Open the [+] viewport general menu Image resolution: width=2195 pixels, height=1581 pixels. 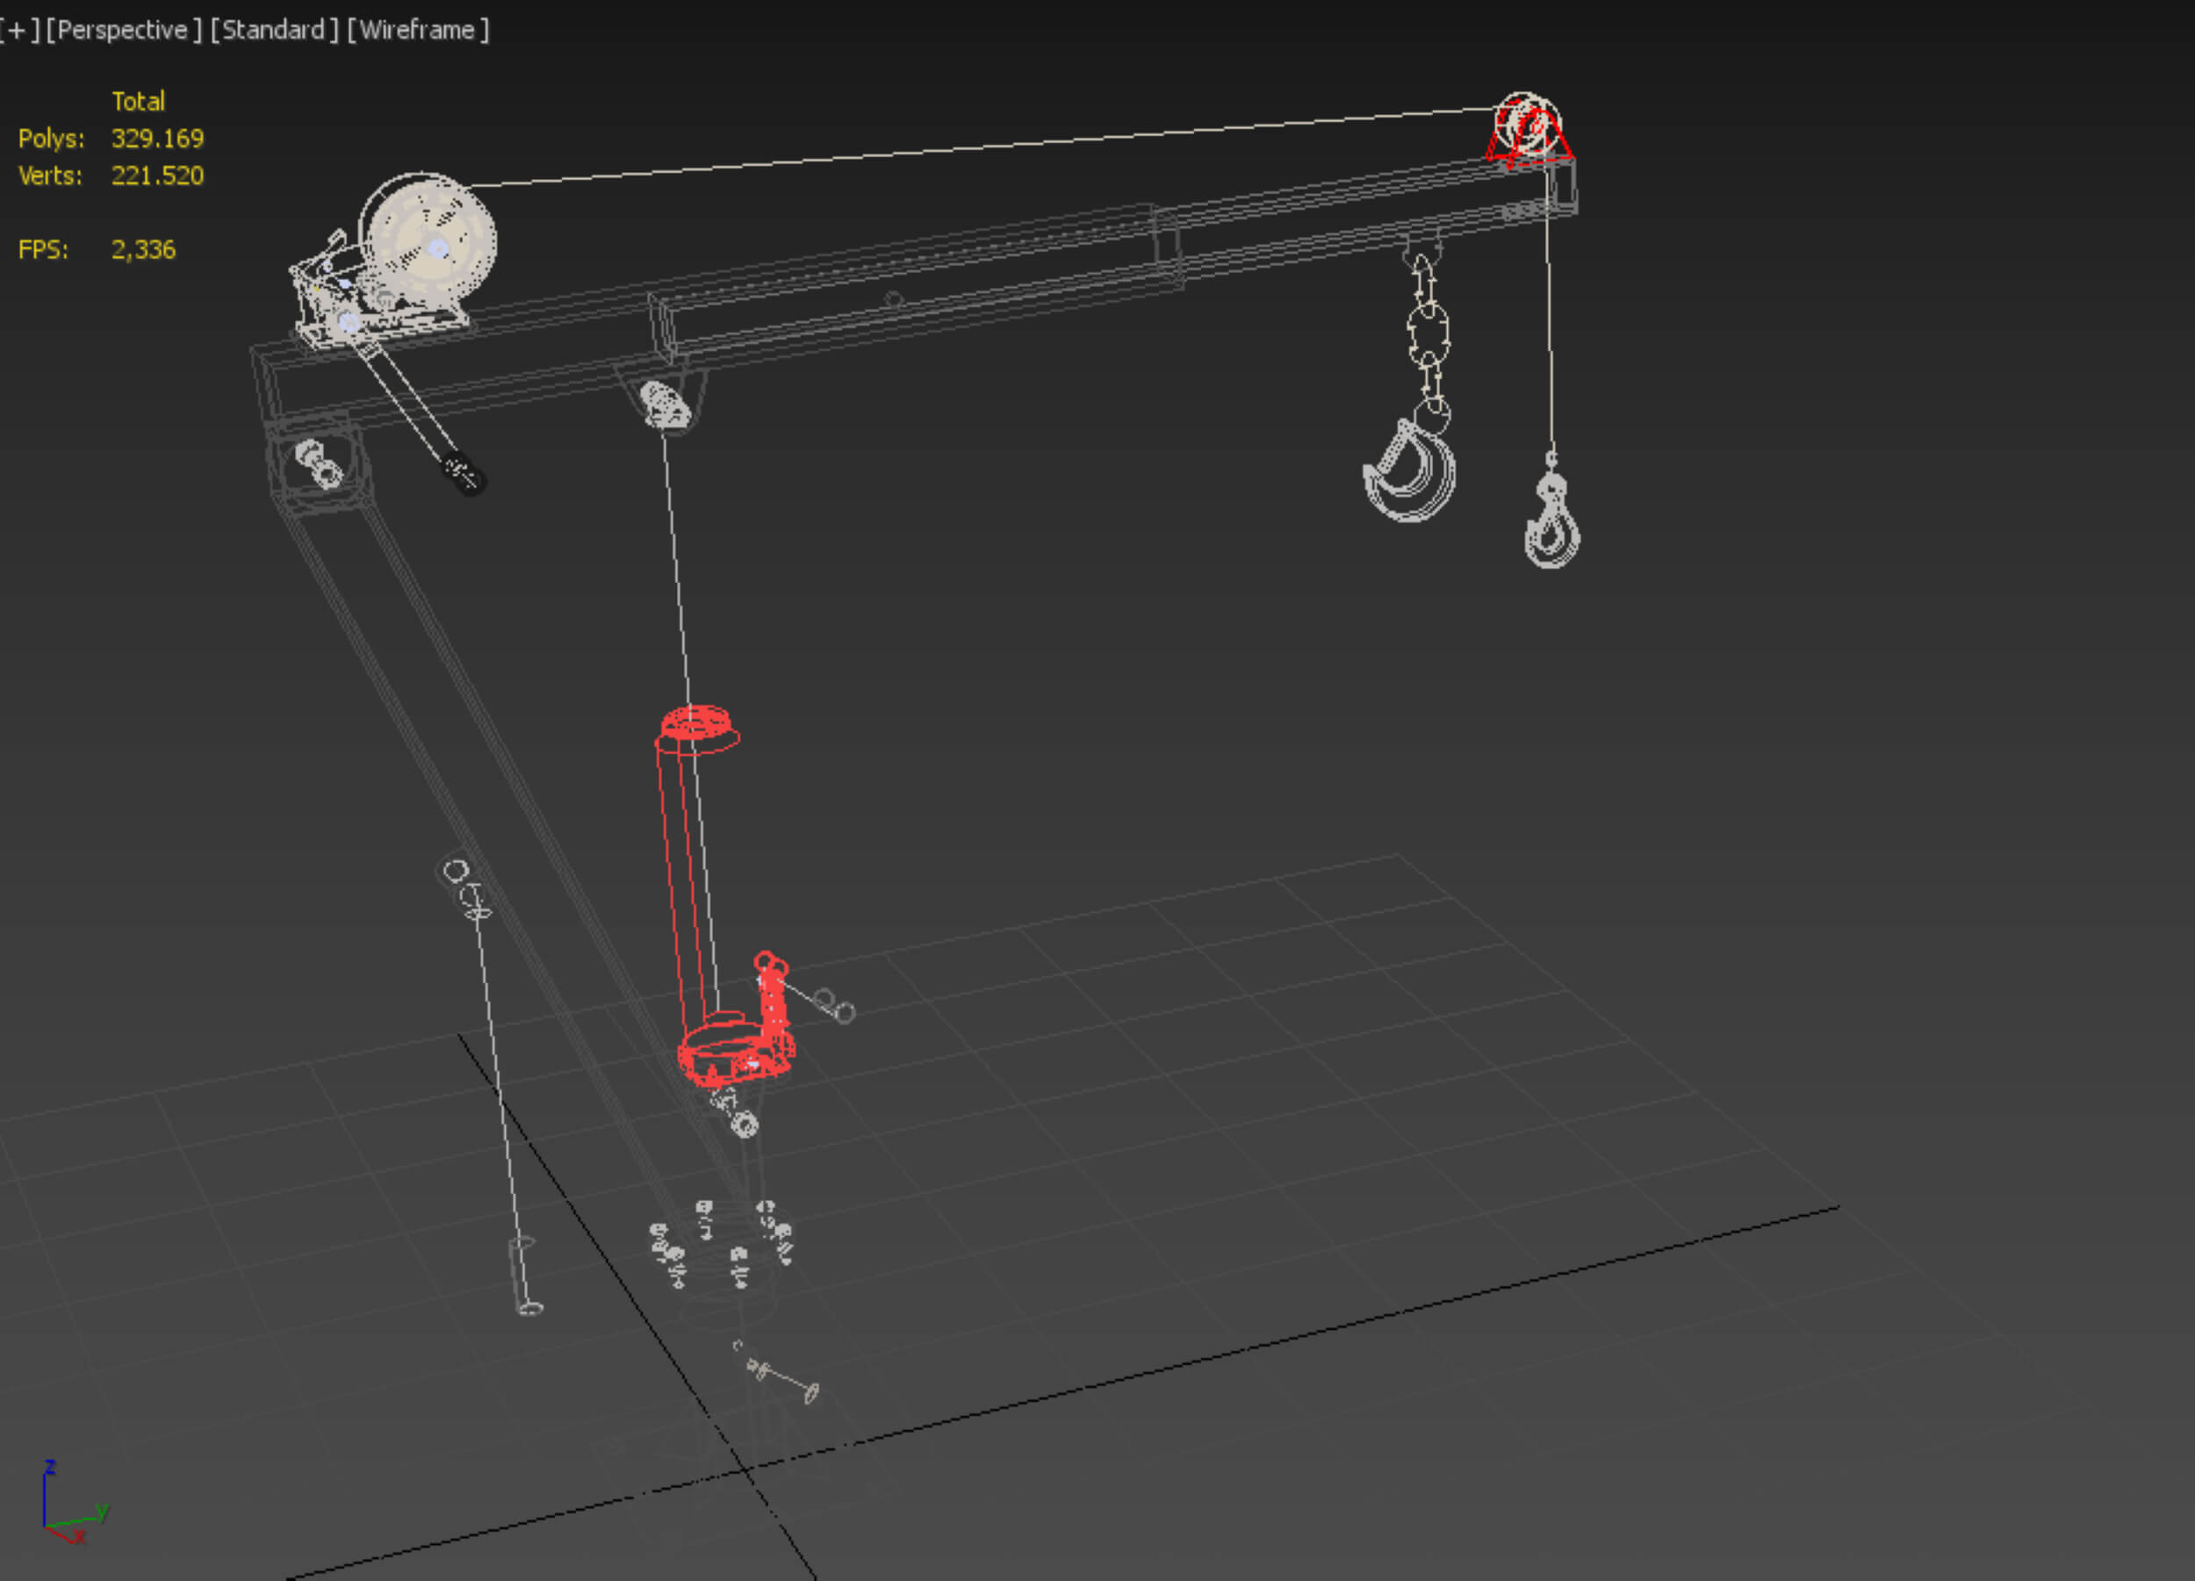point(18,30)
